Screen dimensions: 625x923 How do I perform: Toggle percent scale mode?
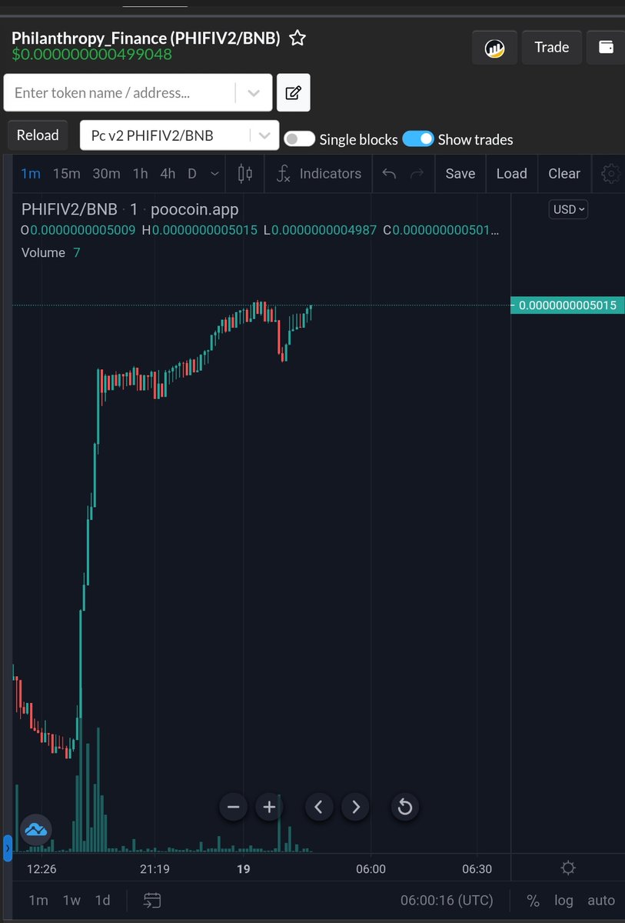pos(533,900)
